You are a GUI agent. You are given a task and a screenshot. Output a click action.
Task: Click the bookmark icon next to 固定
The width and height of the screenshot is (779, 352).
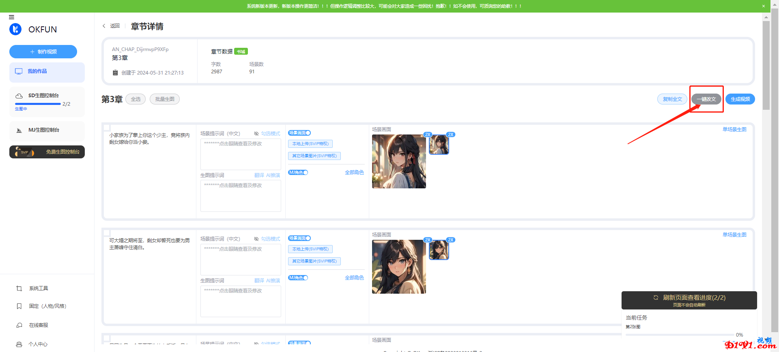tap(19, 306)
